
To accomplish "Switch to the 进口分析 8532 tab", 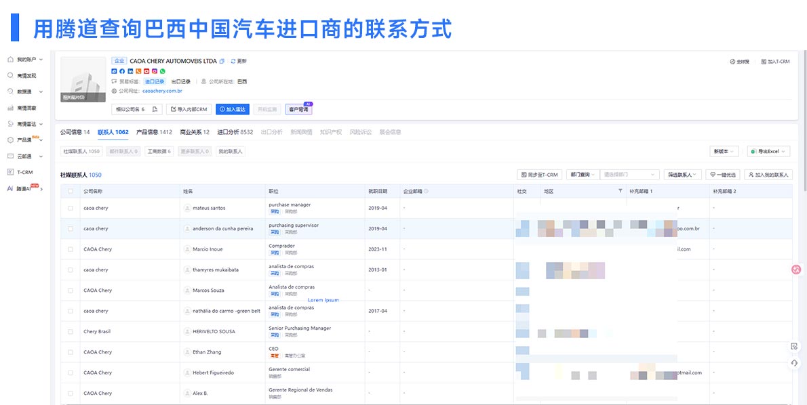I will pos(234,133).
